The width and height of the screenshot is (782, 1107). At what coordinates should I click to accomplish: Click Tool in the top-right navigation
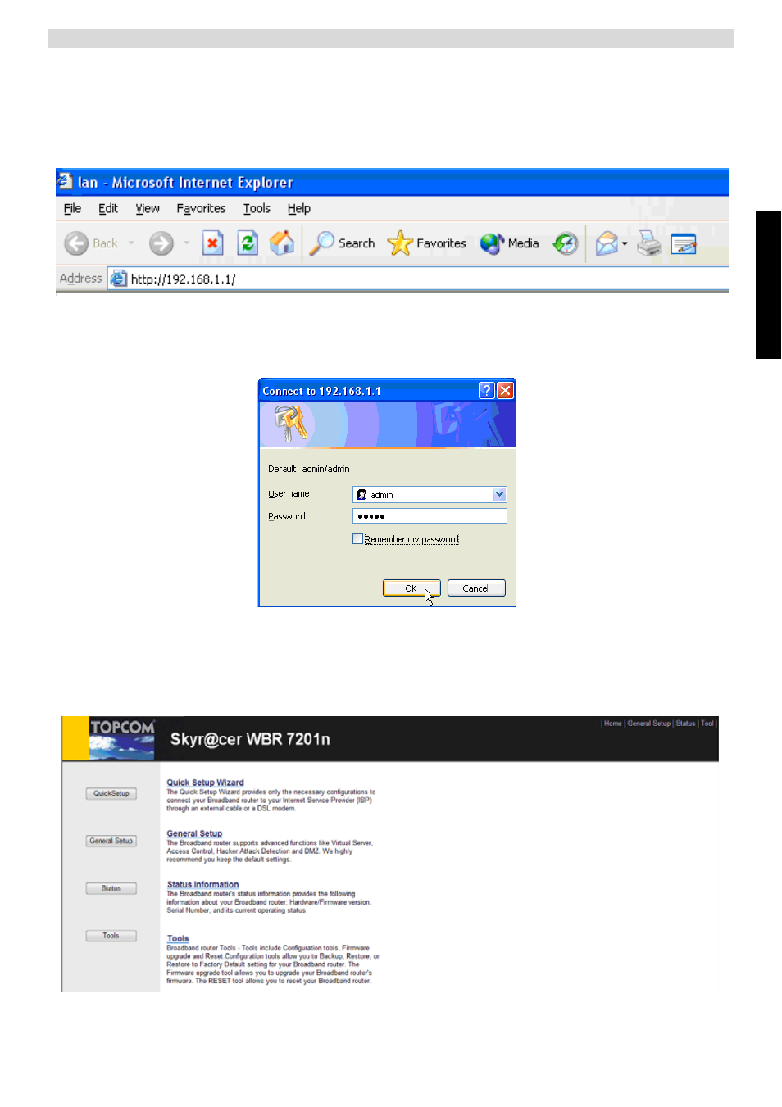(707, 724)
